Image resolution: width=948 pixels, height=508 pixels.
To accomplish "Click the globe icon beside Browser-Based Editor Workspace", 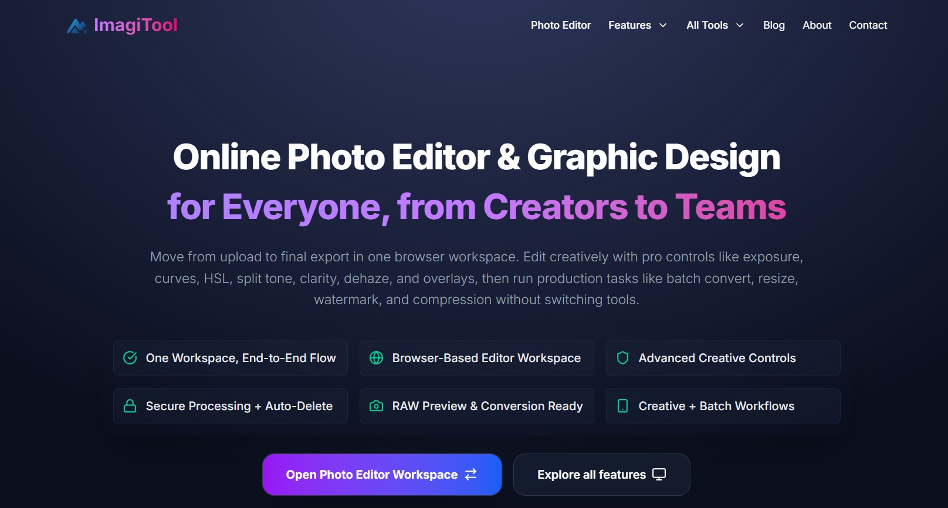I will (x=377, y=358).
